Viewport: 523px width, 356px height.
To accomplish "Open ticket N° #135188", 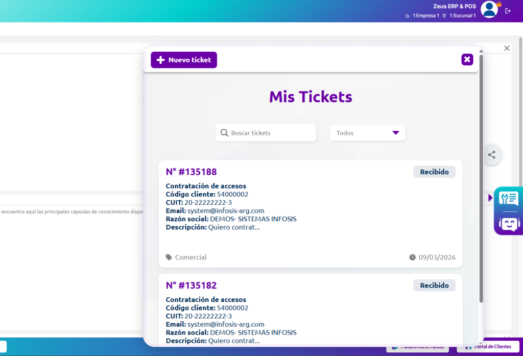I will click(192, 172).
